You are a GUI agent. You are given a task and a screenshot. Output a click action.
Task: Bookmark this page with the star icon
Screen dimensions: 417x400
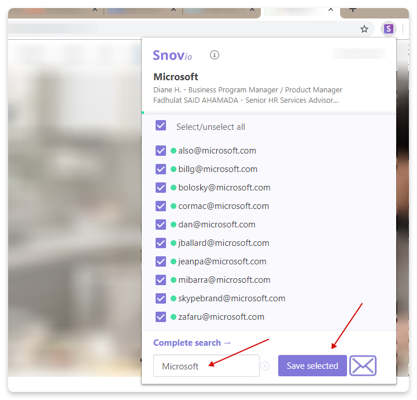[x=364, y=29]
